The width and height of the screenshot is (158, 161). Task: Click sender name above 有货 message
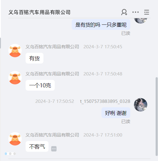(52, 47)
